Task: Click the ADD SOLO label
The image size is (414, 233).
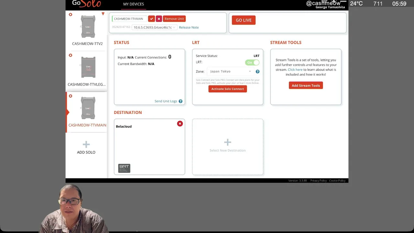Action: click(x=86, y=152)
